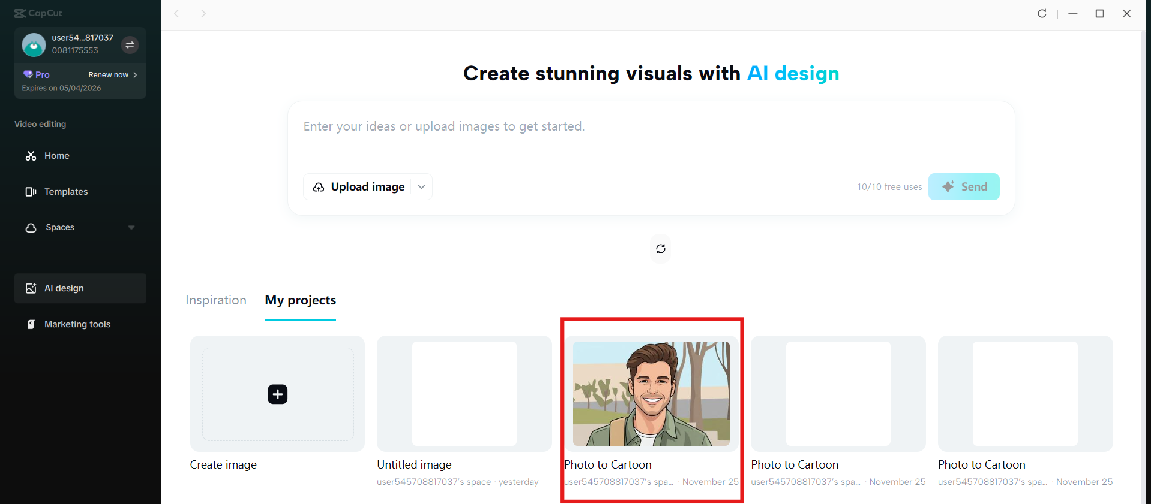The width and height of the screenshot is (1151, 504).
Task: Open the Photo to Cartoon portrait thumbnail
Action: [651, 394]
